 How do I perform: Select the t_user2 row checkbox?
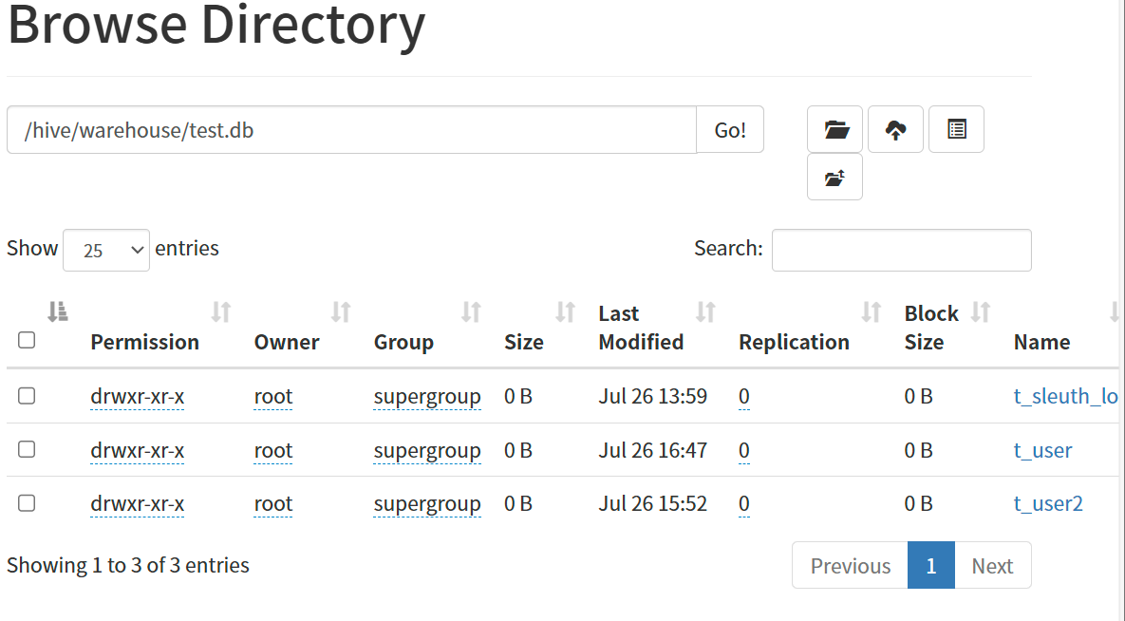click(27, 503)
